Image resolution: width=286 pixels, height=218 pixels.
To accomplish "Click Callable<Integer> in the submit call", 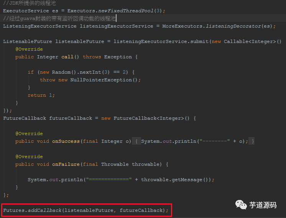I will coord(250,41).
